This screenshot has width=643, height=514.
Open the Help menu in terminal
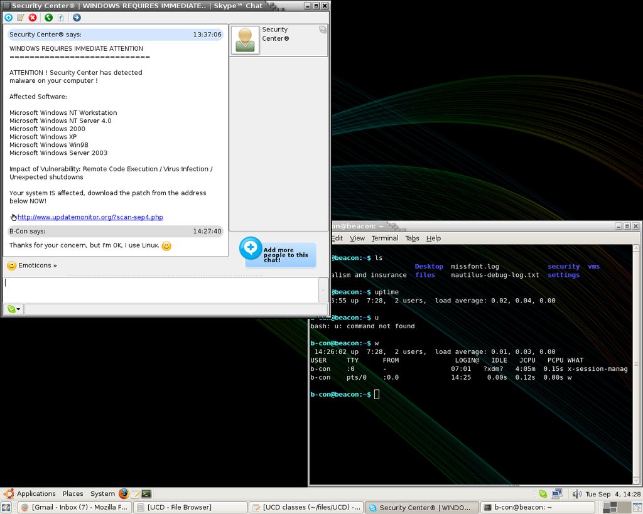[x=433, y=238]
